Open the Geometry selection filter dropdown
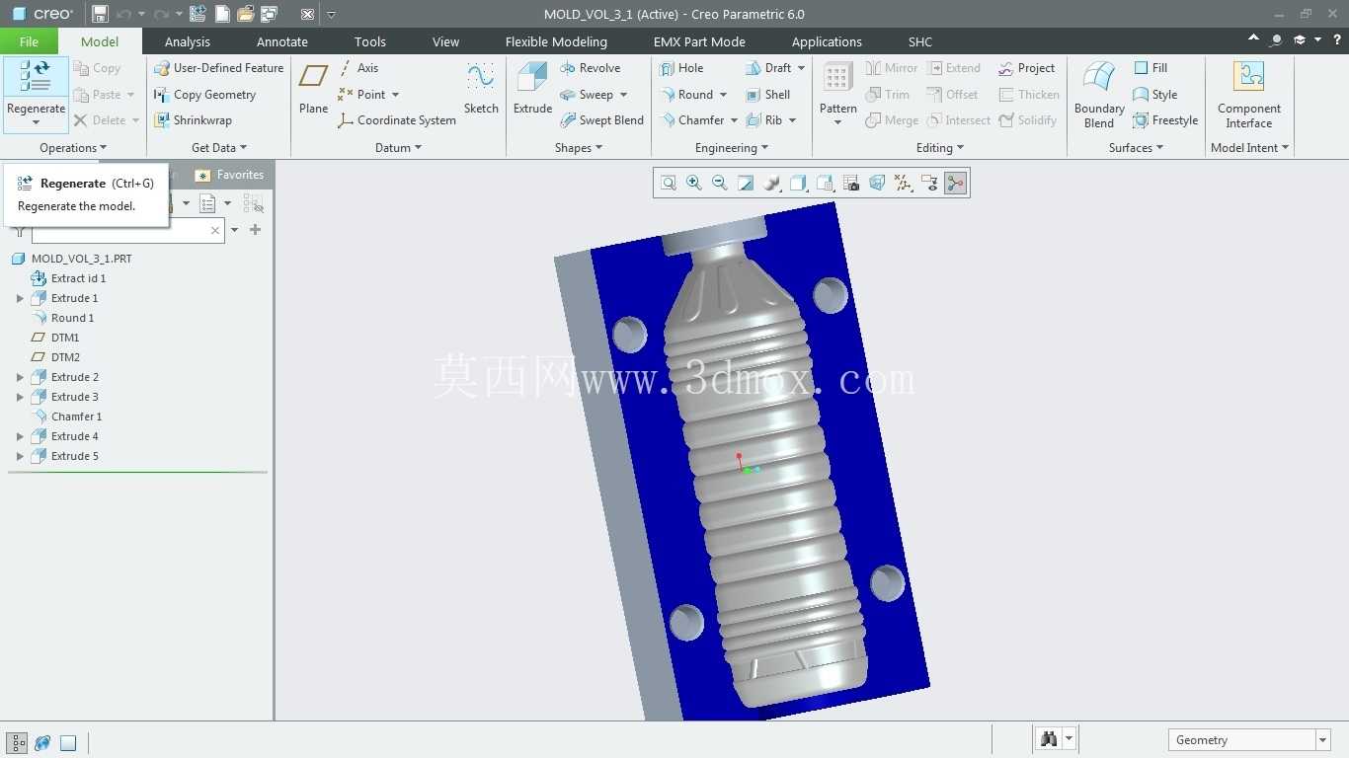This screenshot has height=758, width=1349. [1322, 739]
